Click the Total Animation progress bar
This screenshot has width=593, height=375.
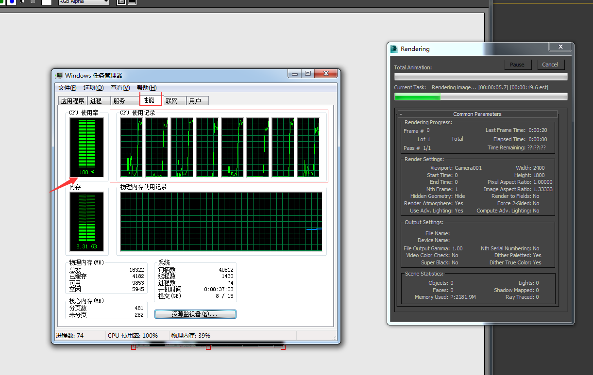(x=481, y=77)
